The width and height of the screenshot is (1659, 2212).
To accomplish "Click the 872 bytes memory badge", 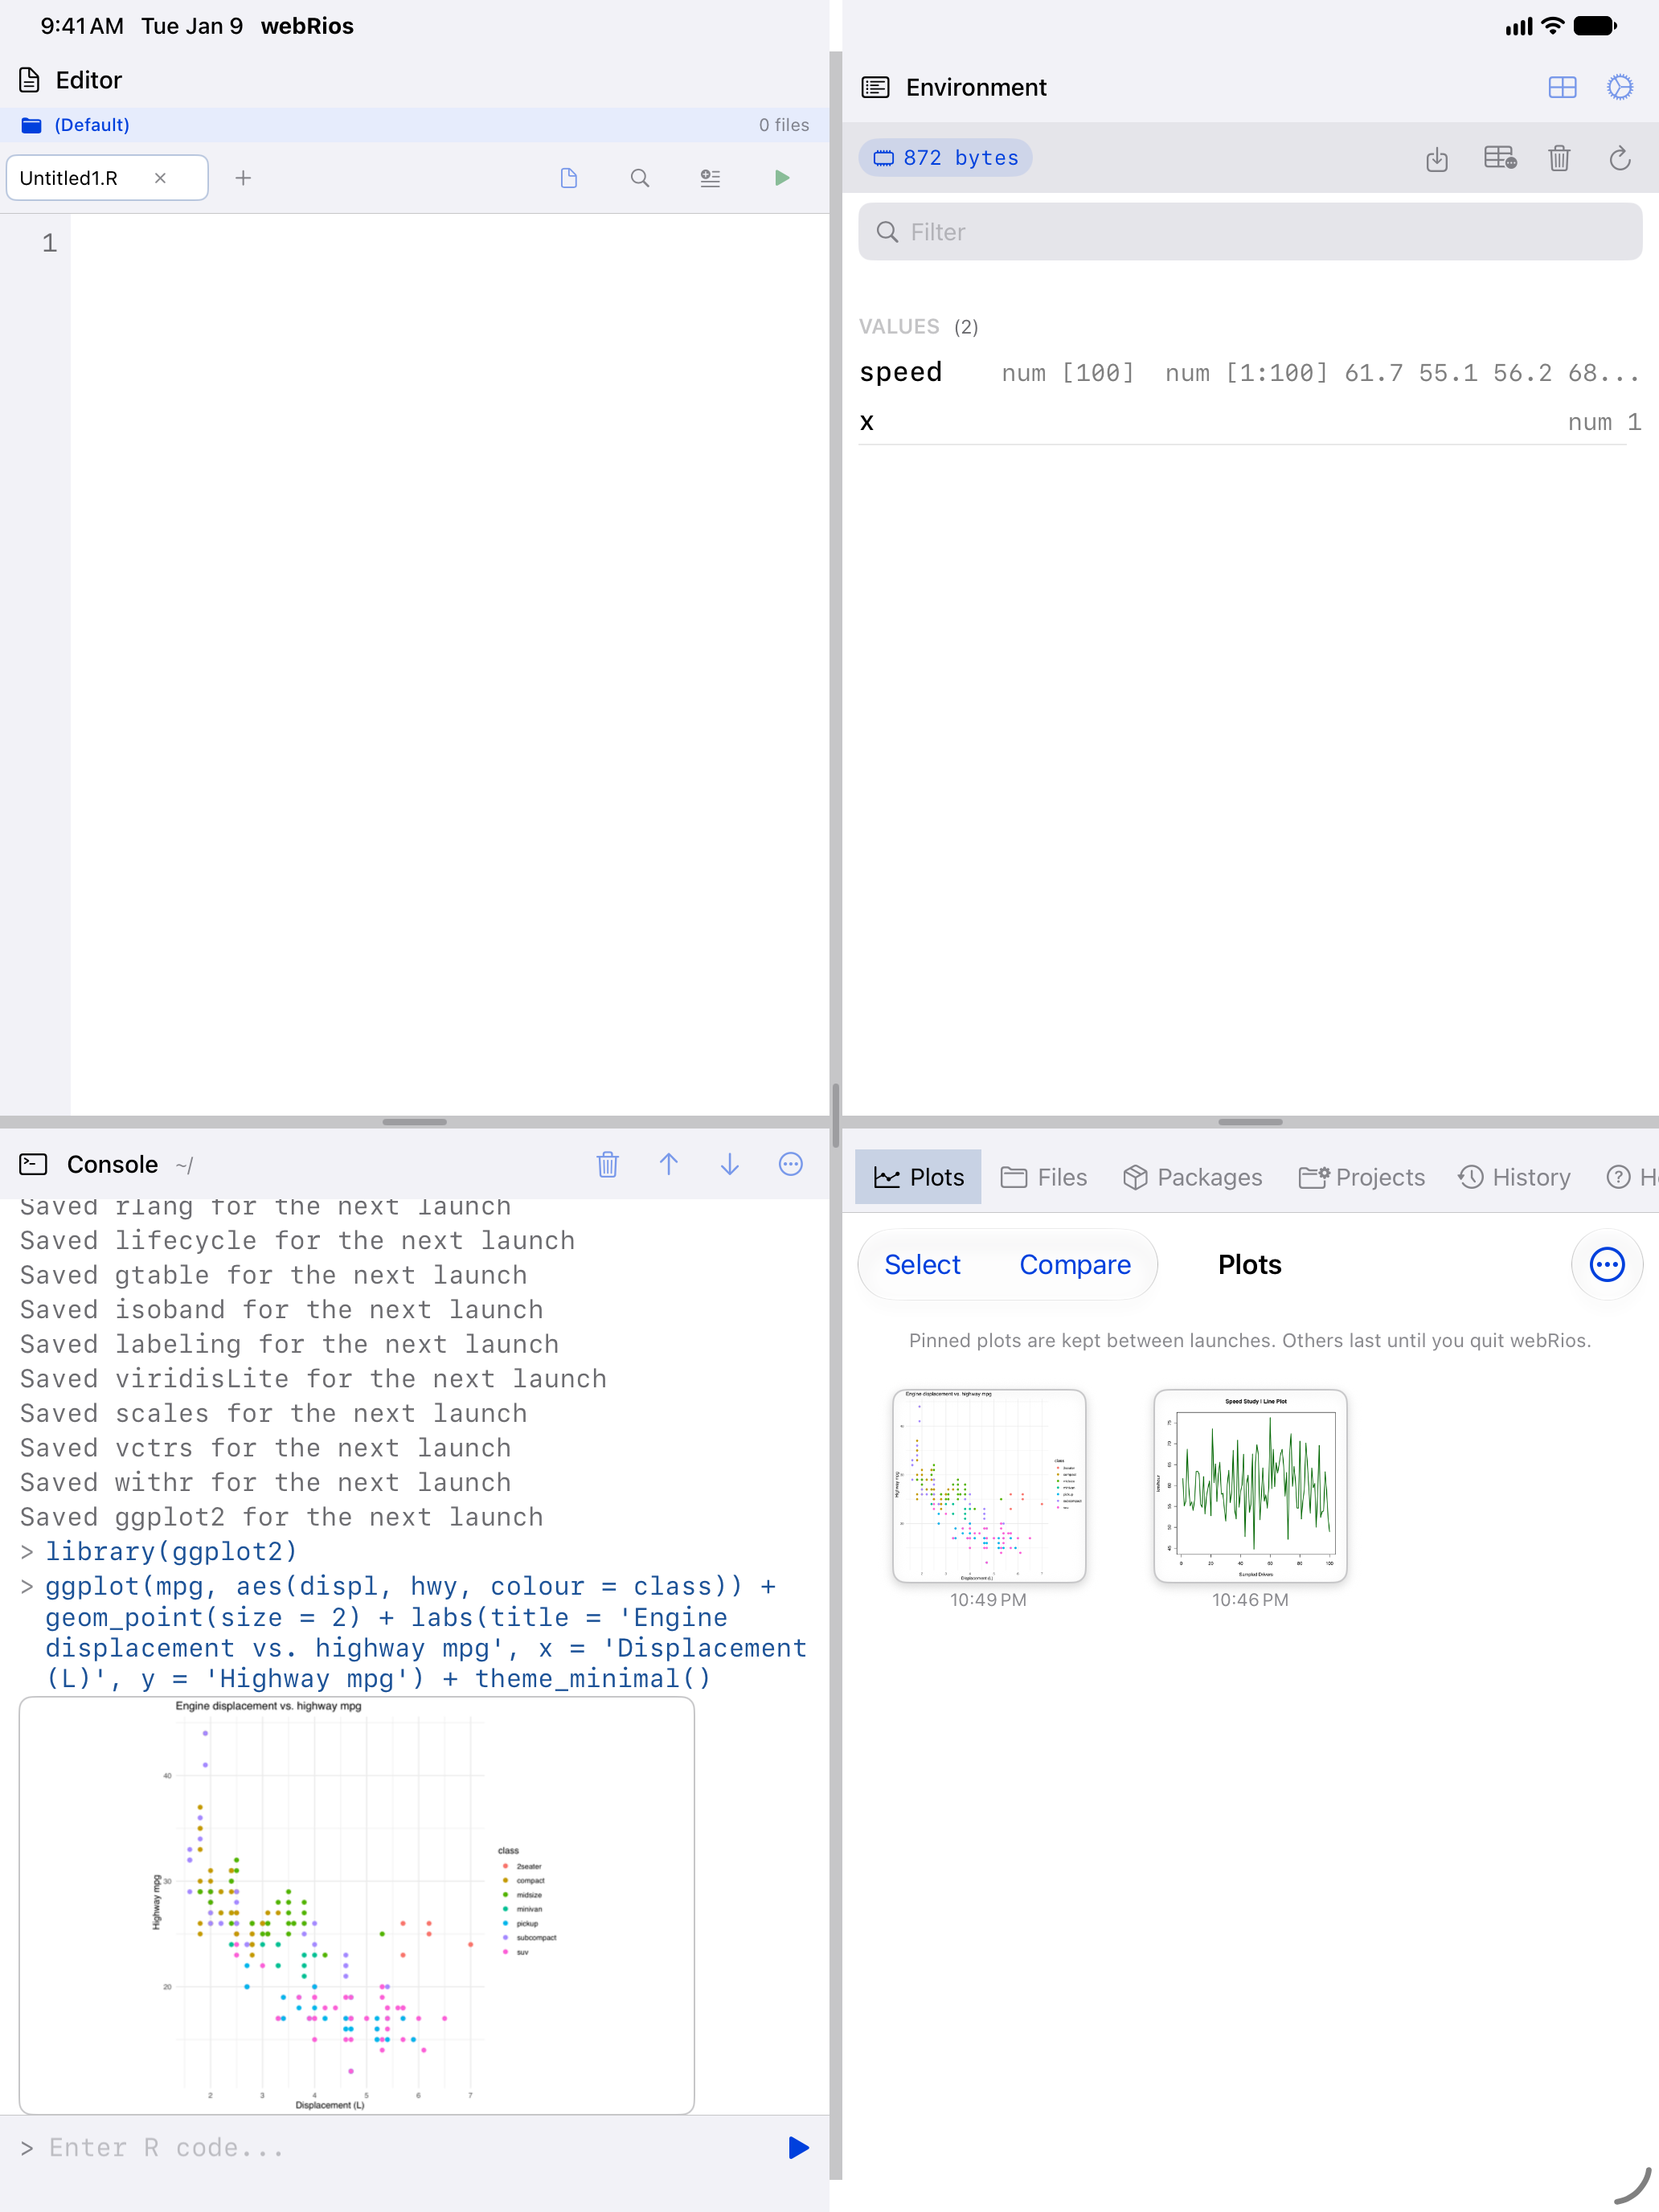I will coord(945,158).
